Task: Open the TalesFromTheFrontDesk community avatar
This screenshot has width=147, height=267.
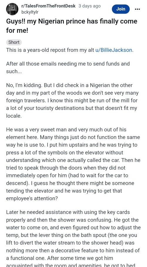Action: pos(12,9)
